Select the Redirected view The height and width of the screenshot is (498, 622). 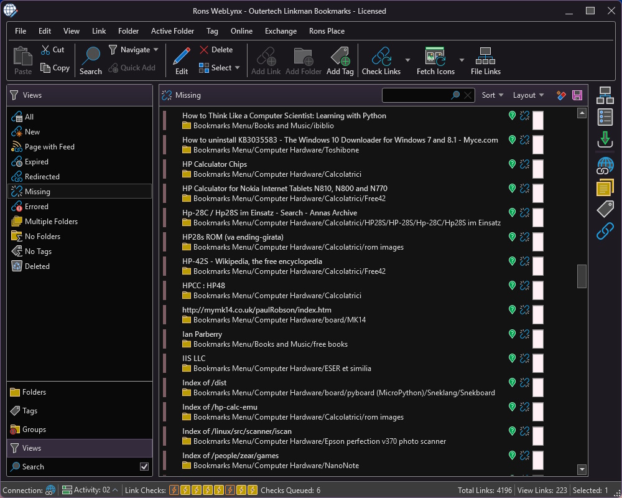[x=80, y=177]
